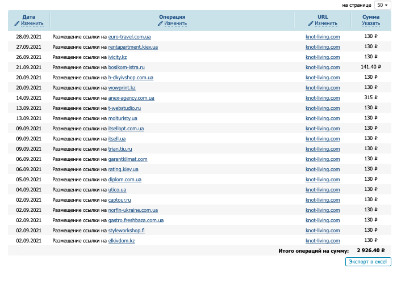Open the euro-travel.com.ua link
This screenshot has height=281, width=397.
(129, 37)
